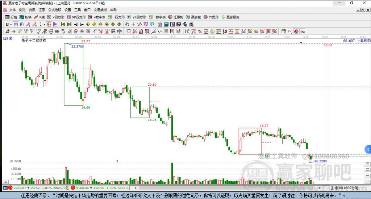Click the 行情 toolbar button
This screenshot has width=371, height=199.
click(11, 17)
